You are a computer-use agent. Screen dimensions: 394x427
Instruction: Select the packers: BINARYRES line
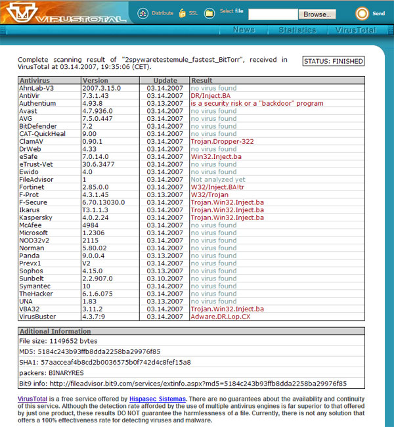coord(51,373)
